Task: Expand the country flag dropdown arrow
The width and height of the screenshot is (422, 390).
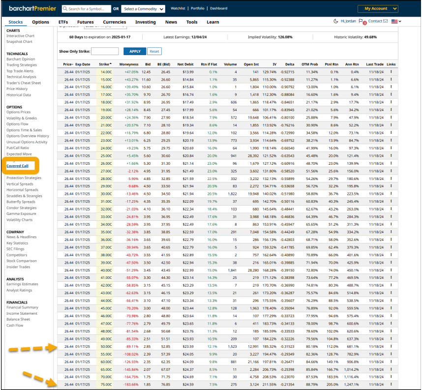Action: click(400, 21)
